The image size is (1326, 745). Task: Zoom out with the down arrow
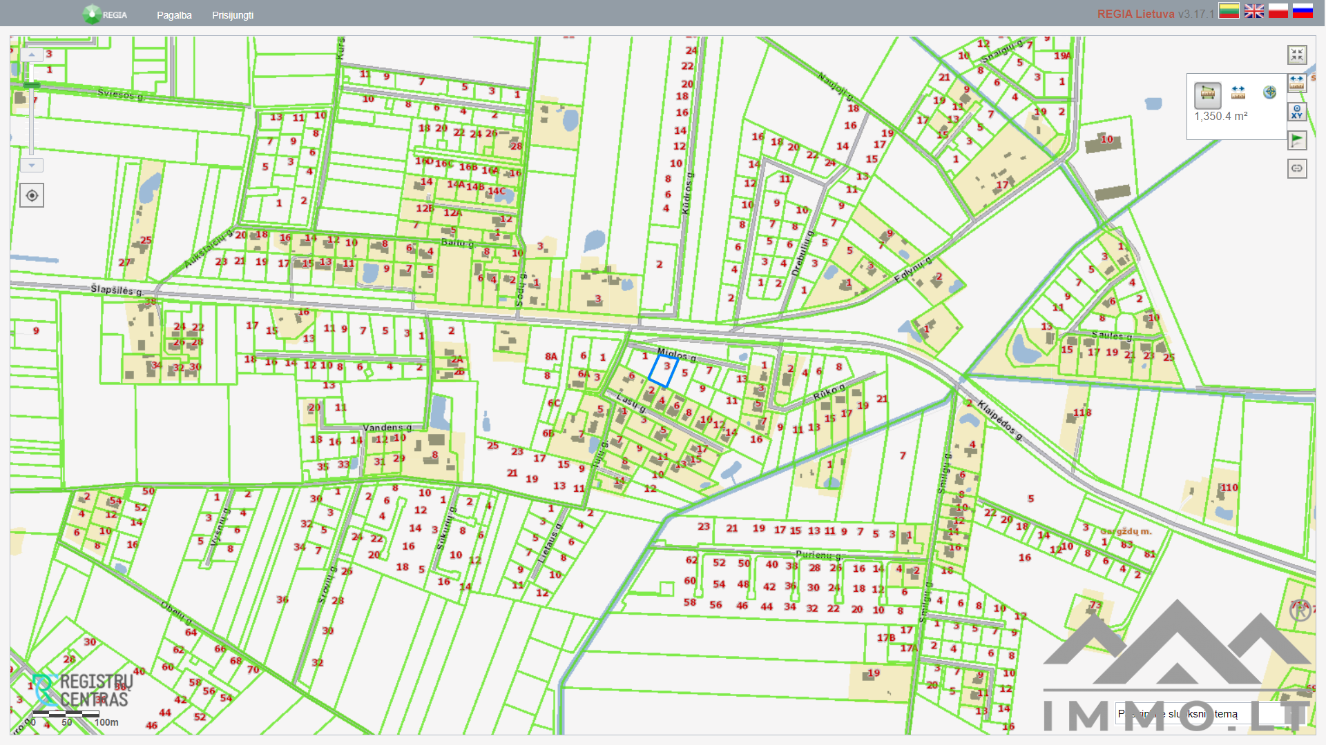coord(32,166)
